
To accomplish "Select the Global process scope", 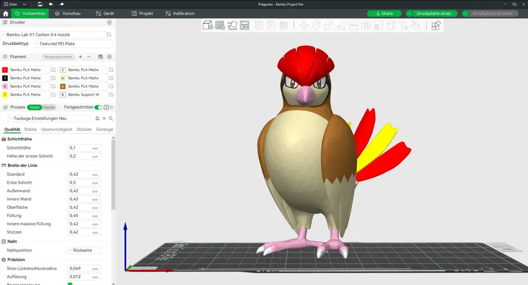I will coord(34,107).
